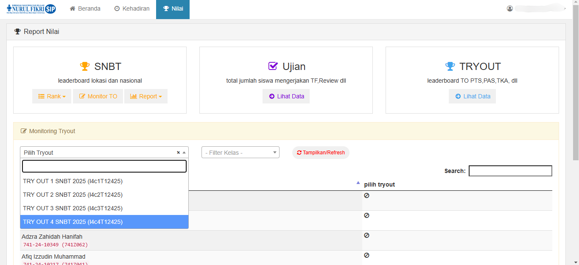Click the table Search input field
579x265 pixels.
[510, 171]
